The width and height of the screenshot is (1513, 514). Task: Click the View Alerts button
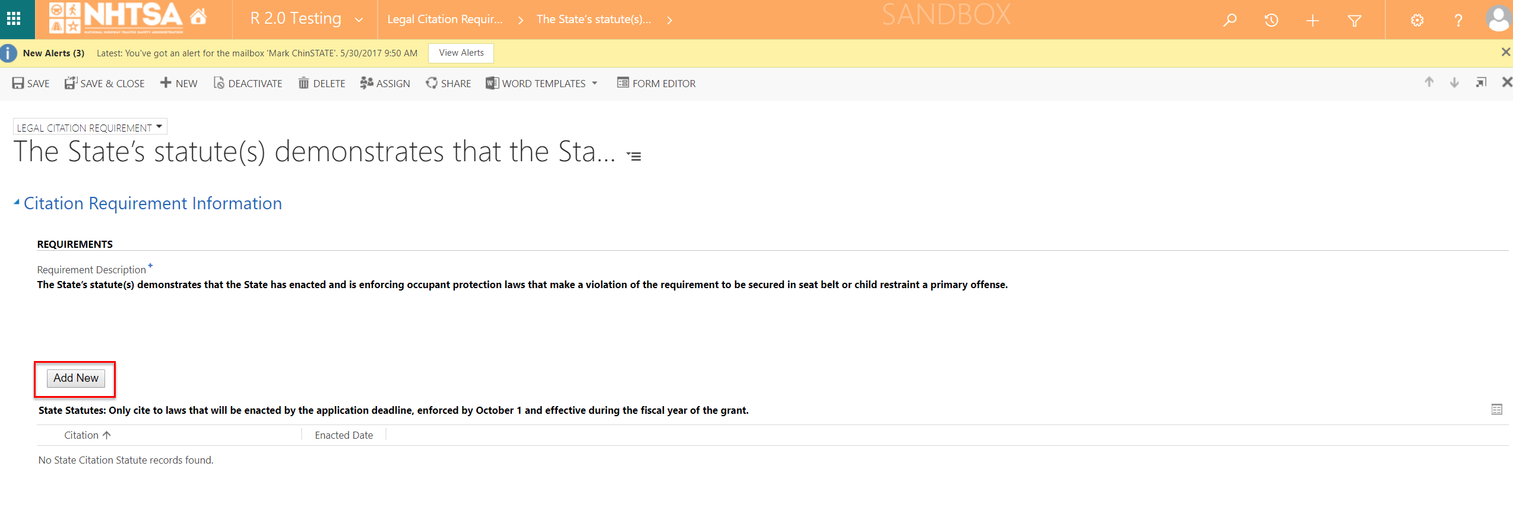pos(461,53)
